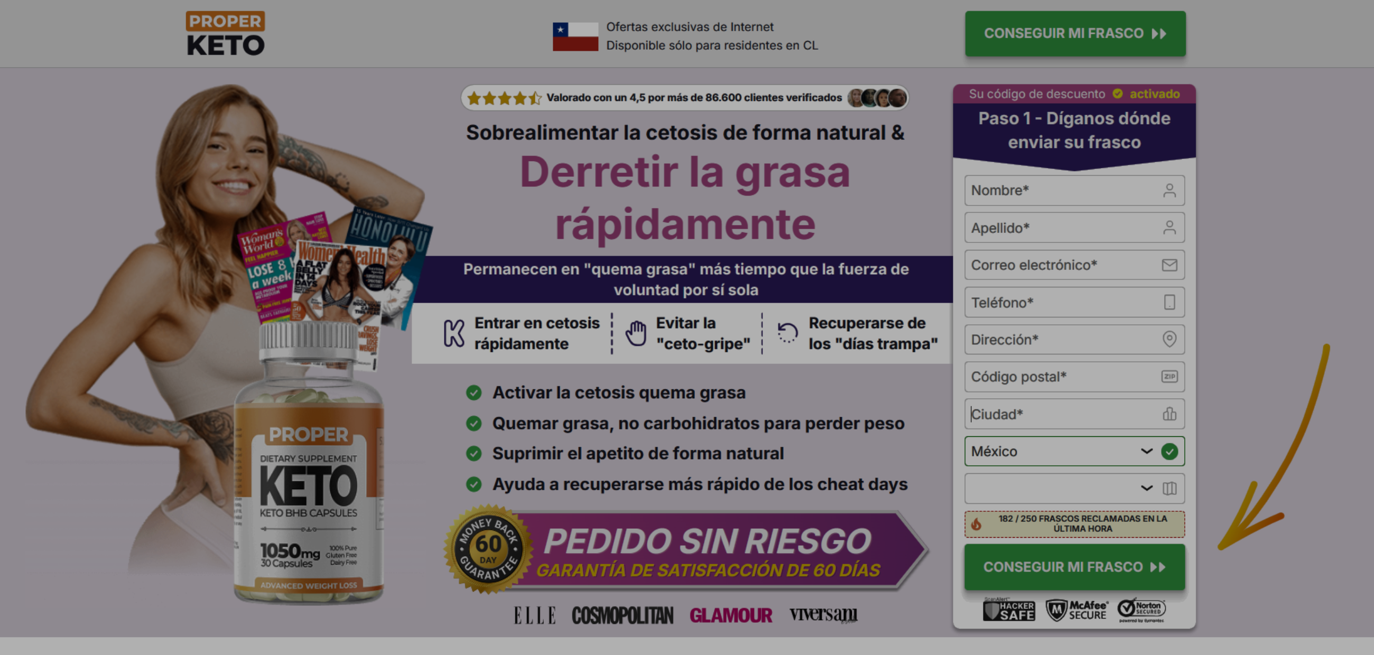1374x655 pixels.
Task: Click the McAfee Secure badge
Action: (1076, 610)
